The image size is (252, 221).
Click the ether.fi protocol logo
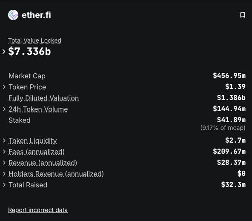pos(13,15)
